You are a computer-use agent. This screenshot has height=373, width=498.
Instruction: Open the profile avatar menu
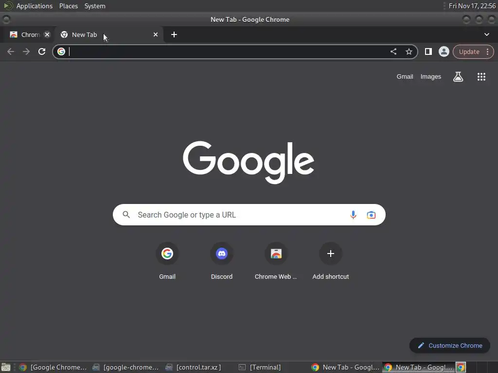click(444, 51)
